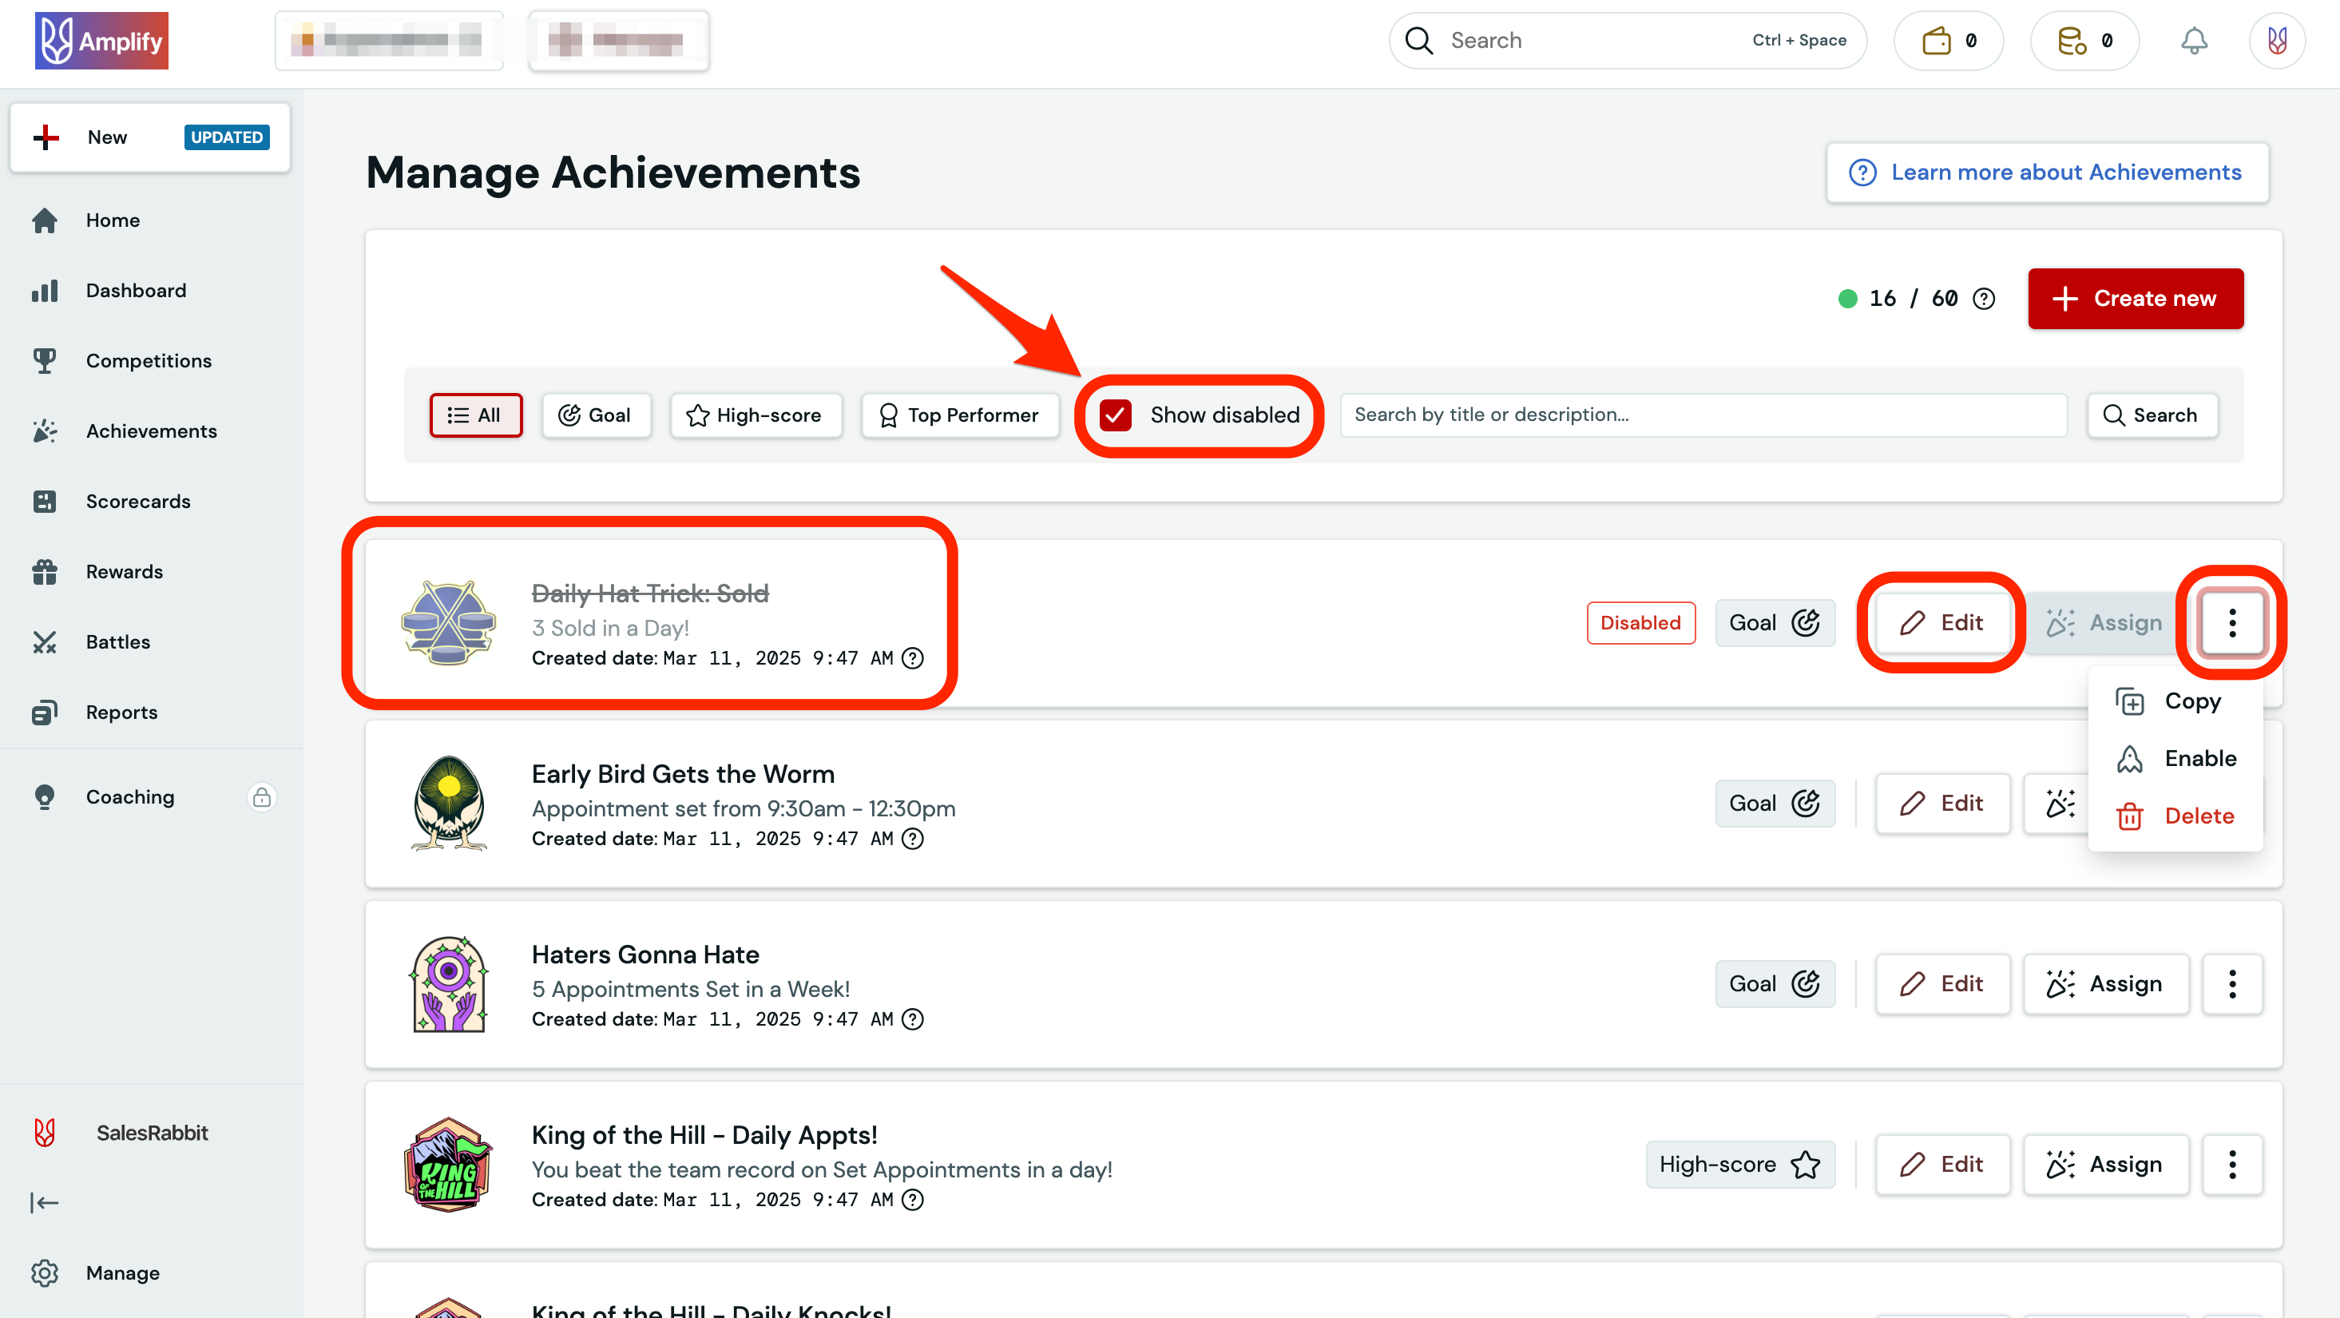Image resolution: width=2340 pixels, height=1318 pixels.
Task: Click the search by title field
Action: (1703, 415)
